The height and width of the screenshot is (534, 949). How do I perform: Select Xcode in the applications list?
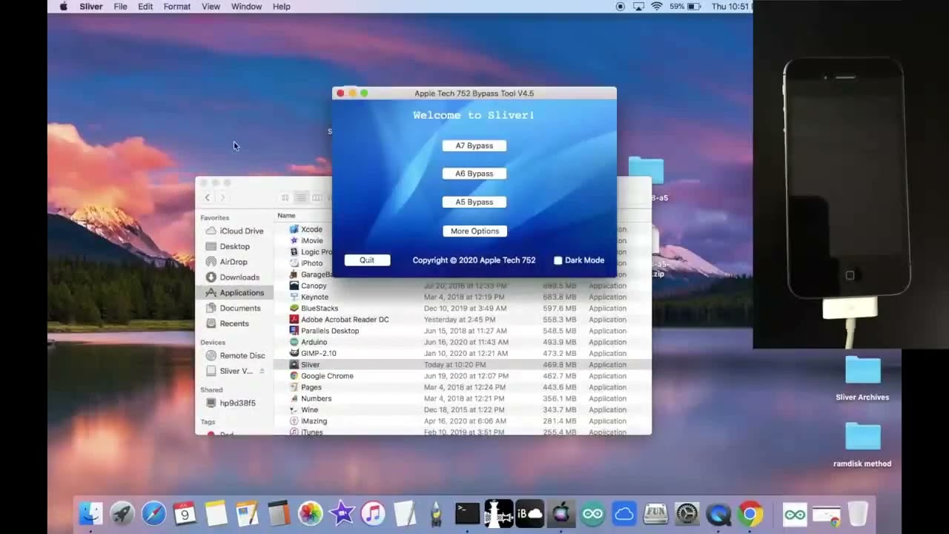[311, 229]
